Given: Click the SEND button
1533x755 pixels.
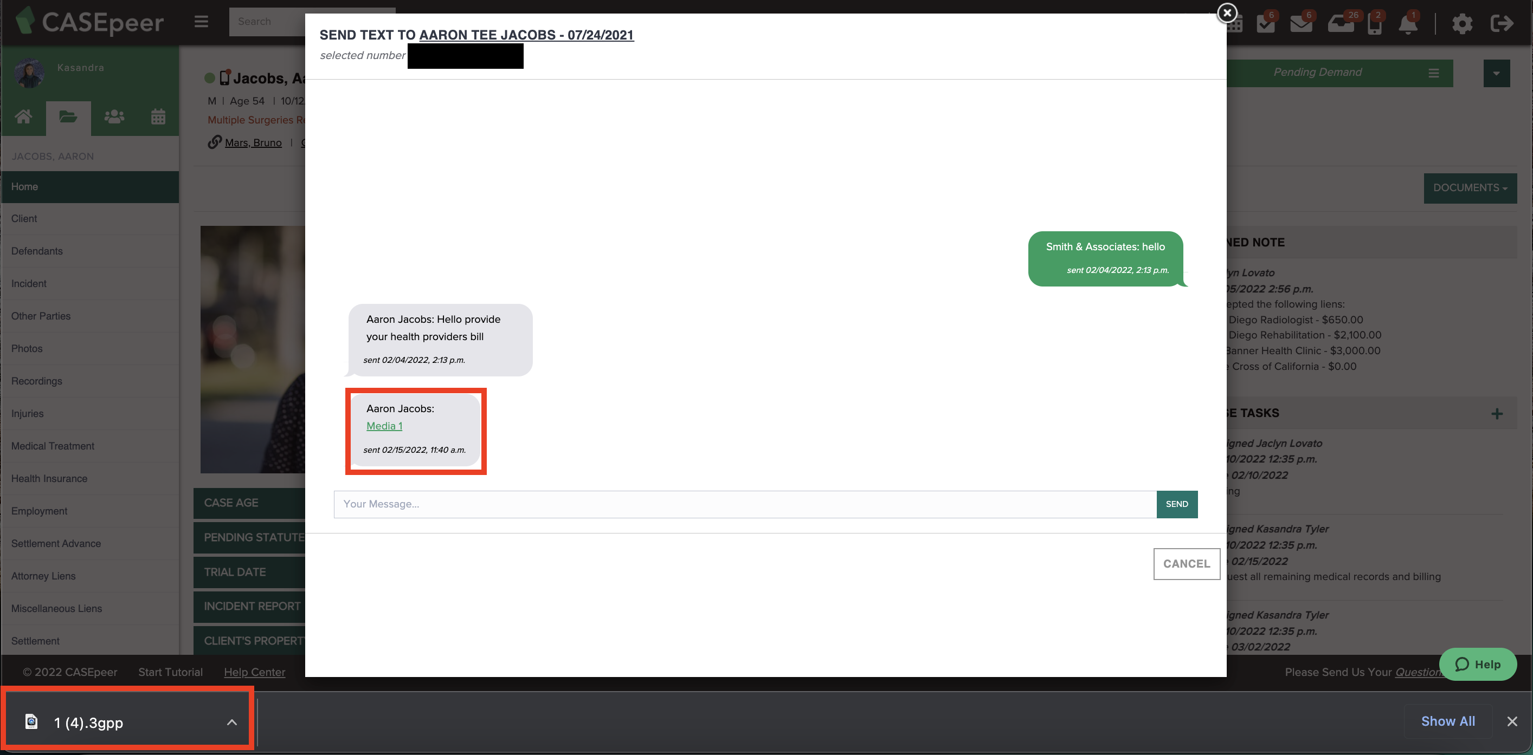Looking at the screenshot, I should tap(1176, 504).
